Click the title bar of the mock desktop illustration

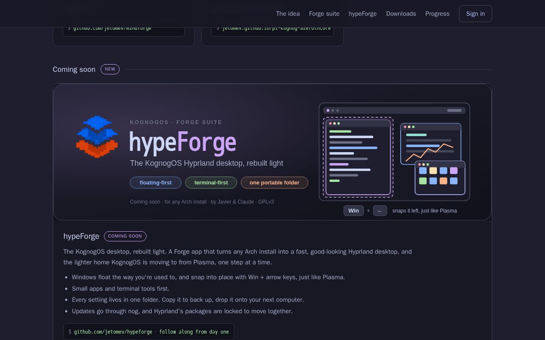394,110
